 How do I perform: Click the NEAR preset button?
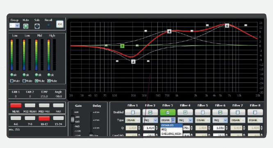tap(16, 105)
